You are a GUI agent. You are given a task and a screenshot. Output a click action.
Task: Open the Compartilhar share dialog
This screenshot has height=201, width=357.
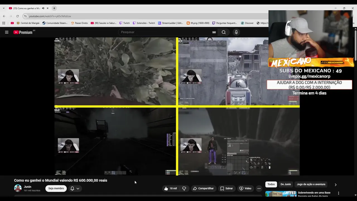click(203, 188)
